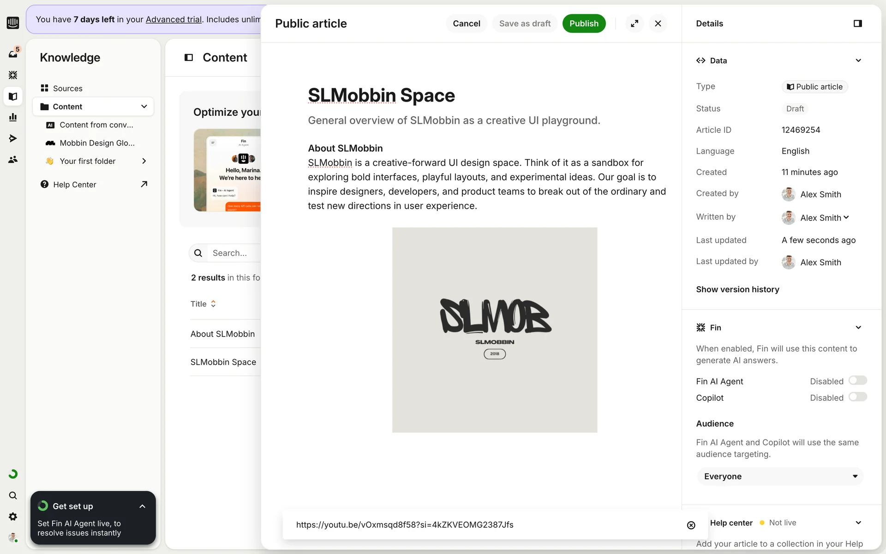Viewport: 886px width, 554px height.
Task: Open the Contacts people icon in left rail
Action: tap(13, 160)
